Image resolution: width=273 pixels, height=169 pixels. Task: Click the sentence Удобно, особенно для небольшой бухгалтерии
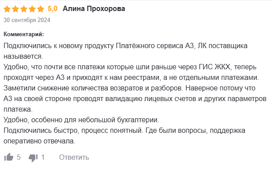(81, 120)
